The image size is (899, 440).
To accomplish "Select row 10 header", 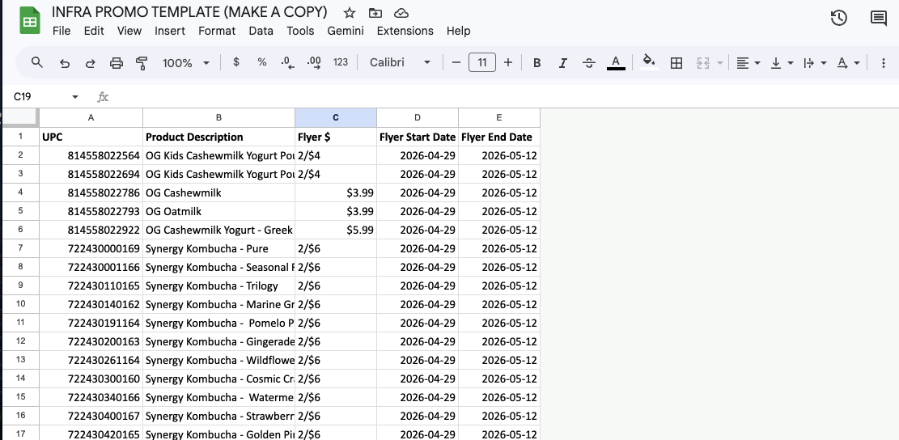I will 21,304.
